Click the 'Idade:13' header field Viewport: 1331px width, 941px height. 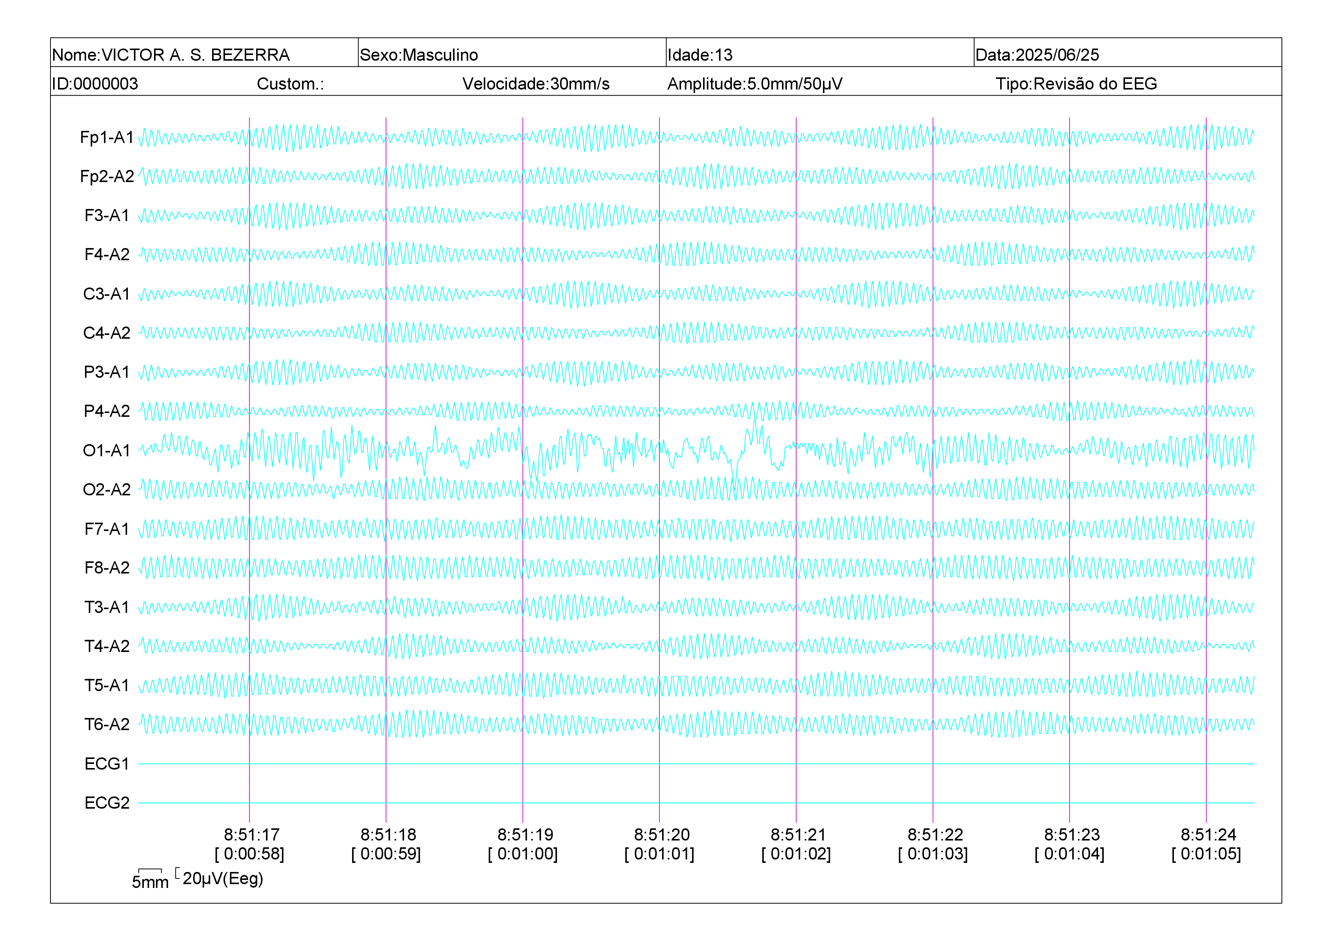[700, 55]
